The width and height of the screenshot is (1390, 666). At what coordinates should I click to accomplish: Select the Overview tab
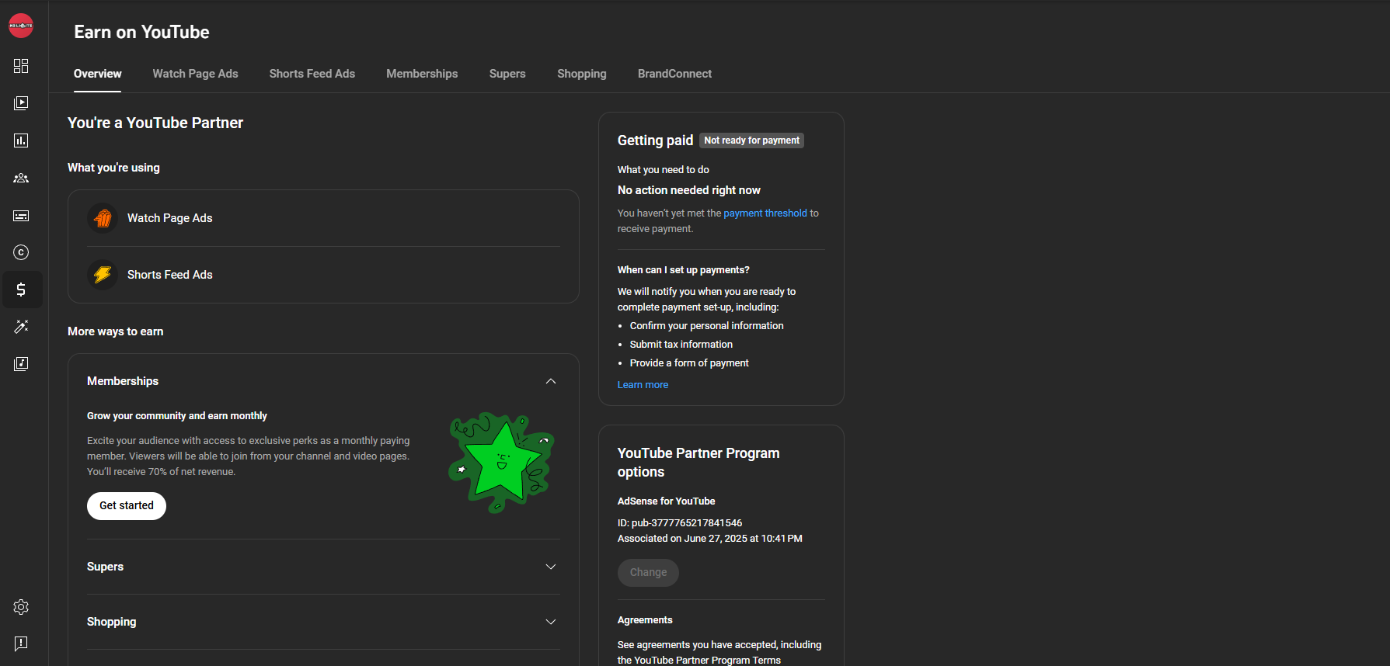click(98, 74)
